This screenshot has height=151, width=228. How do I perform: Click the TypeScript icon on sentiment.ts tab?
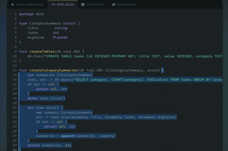click(83, 5)
